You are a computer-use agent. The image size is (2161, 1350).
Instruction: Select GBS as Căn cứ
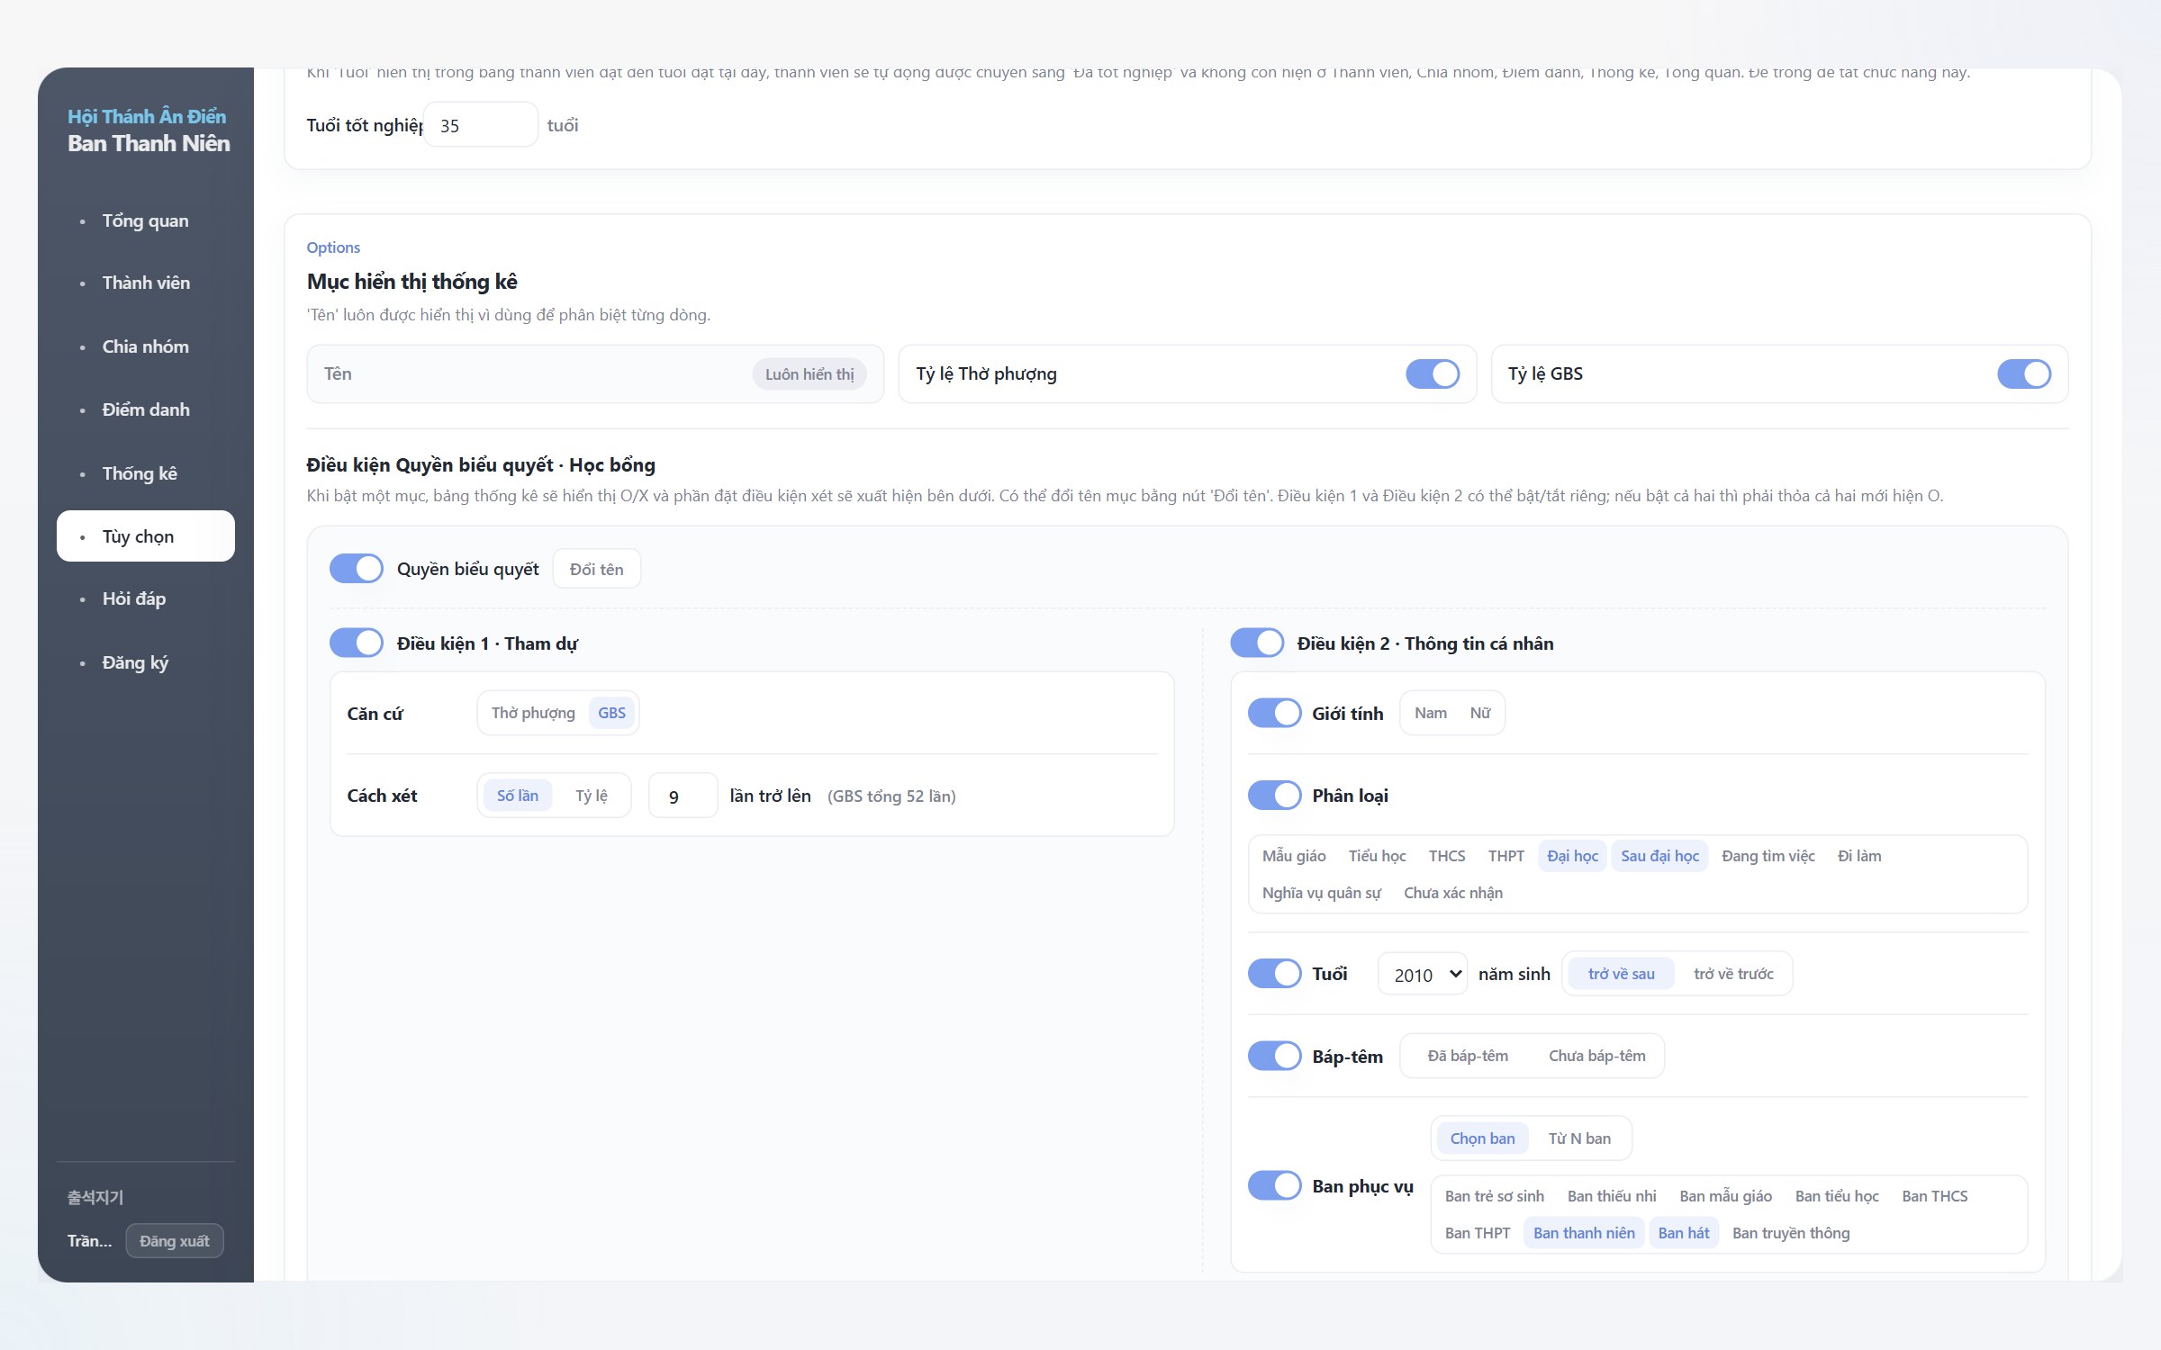(x=611, y=713)
